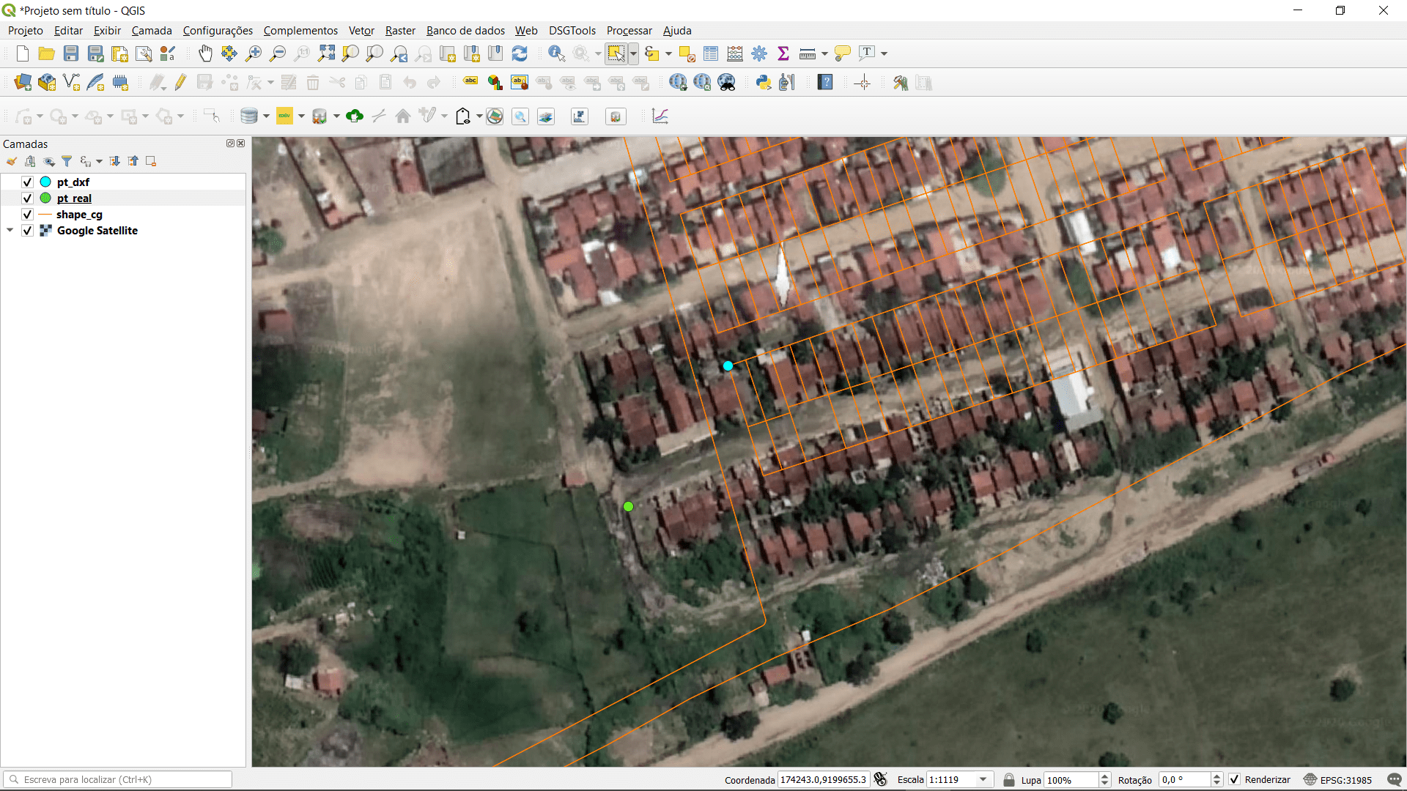Click the Statistical Summary sigma icon
The image size is (1407, 791).
(x=783, y=53)
